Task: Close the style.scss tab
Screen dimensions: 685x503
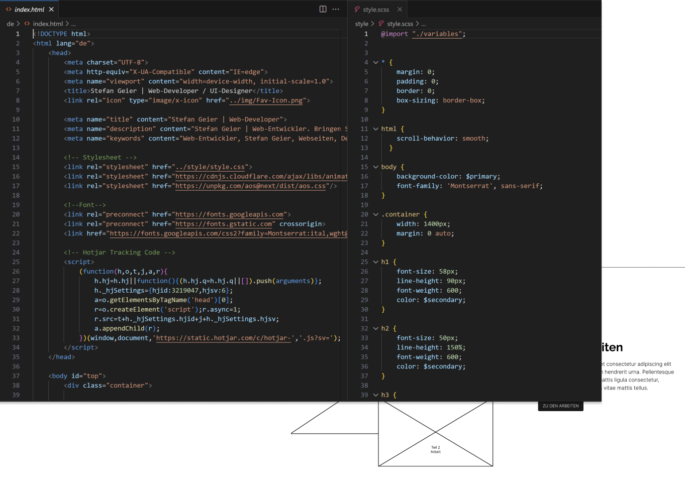Action: coord(400,9)
